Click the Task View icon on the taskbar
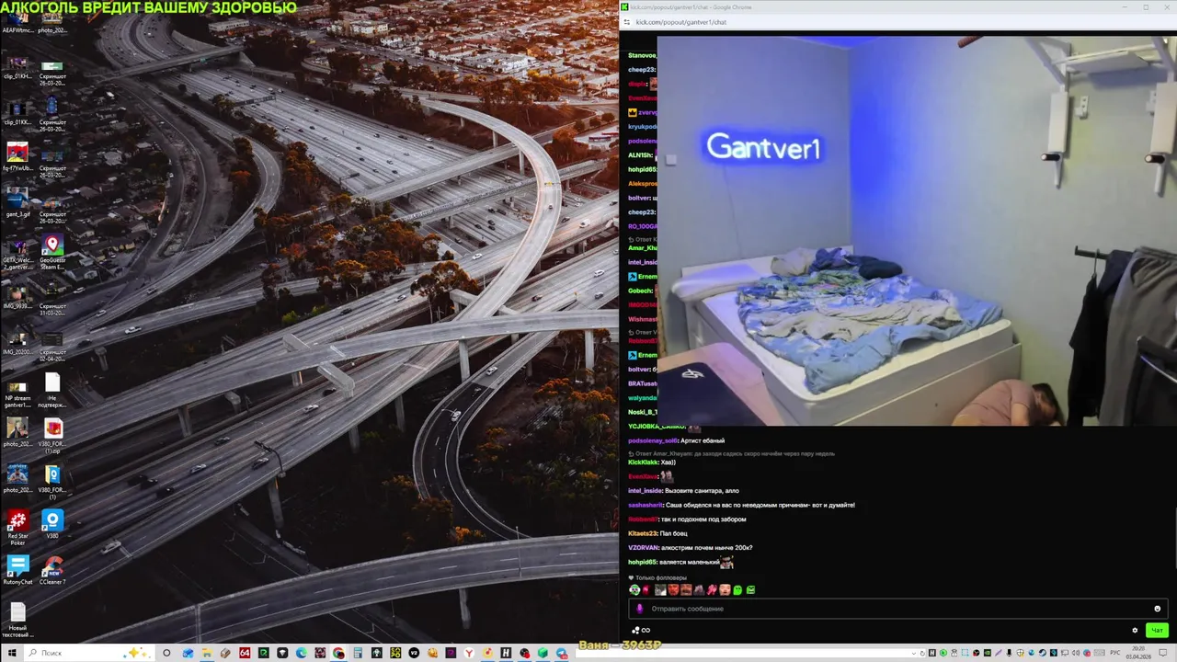Screen dimensions: 1177x662 point(166,653)
